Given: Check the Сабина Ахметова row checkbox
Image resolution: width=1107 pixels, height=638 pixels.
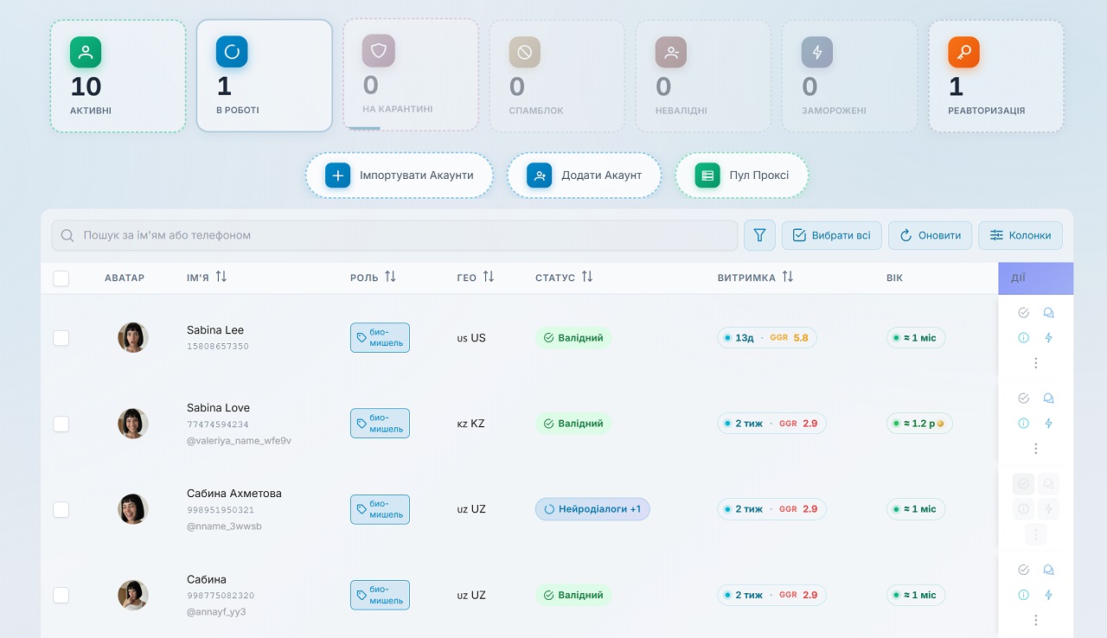Looking at the screenshot, I should 61,509.
